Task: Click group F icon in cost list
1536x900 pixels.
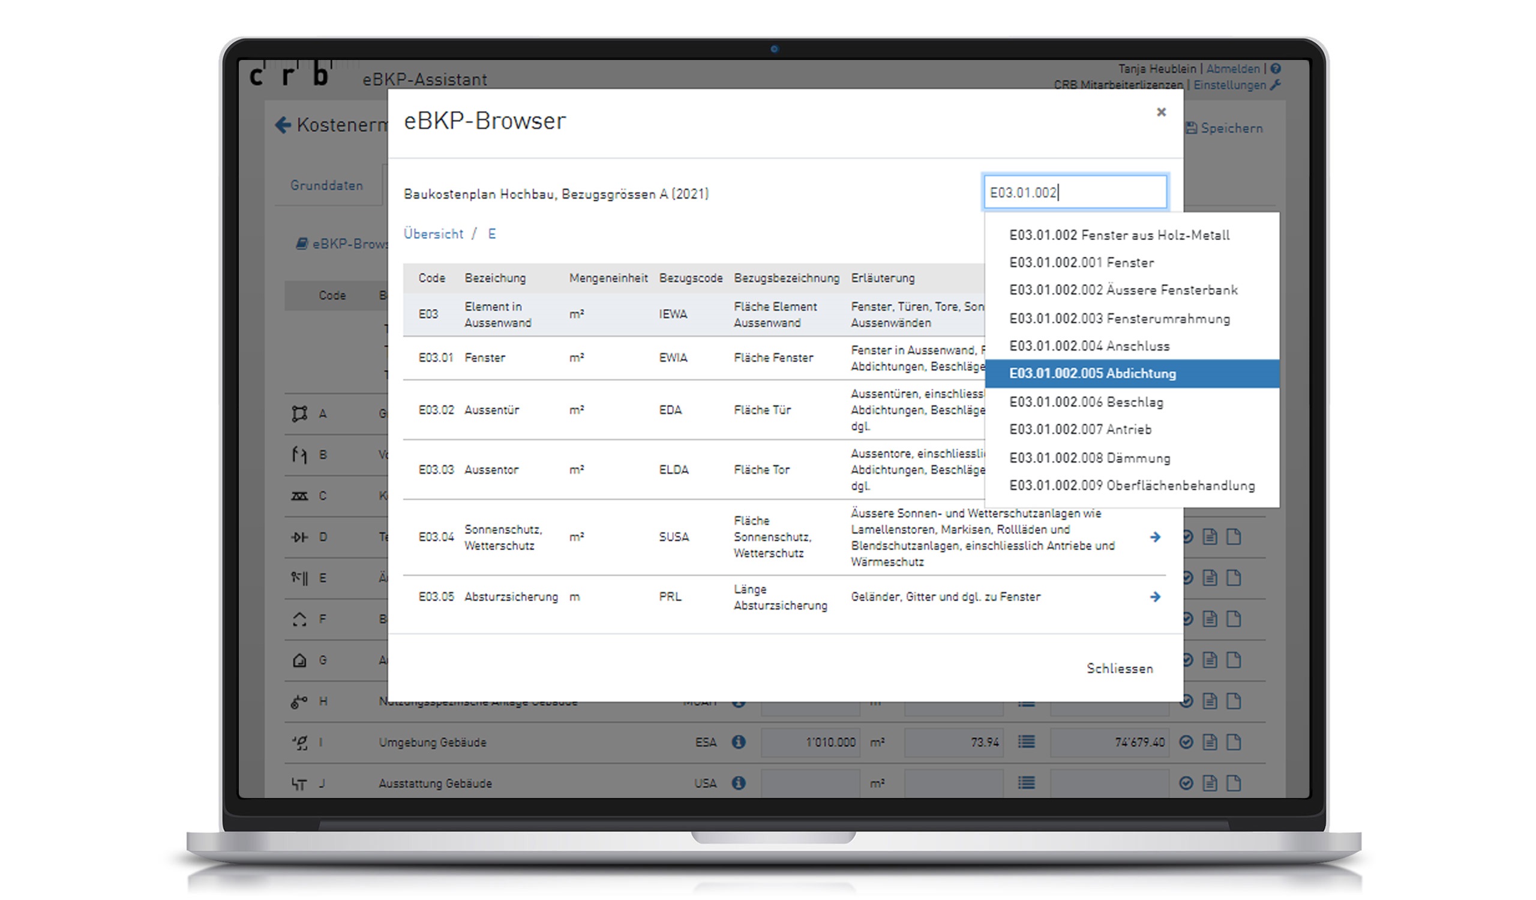Action: point(299,619)
